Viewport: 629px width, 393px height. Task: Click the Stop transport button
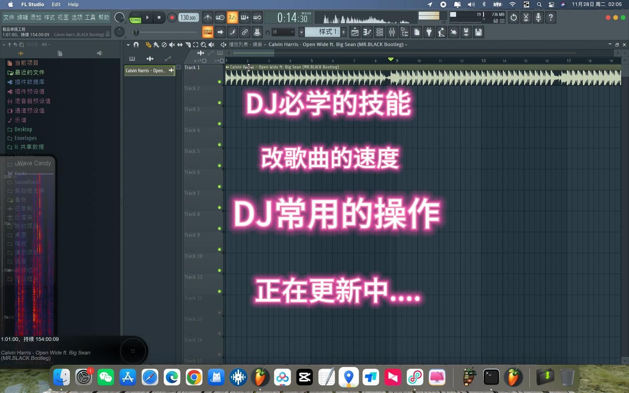pos(159,17)
